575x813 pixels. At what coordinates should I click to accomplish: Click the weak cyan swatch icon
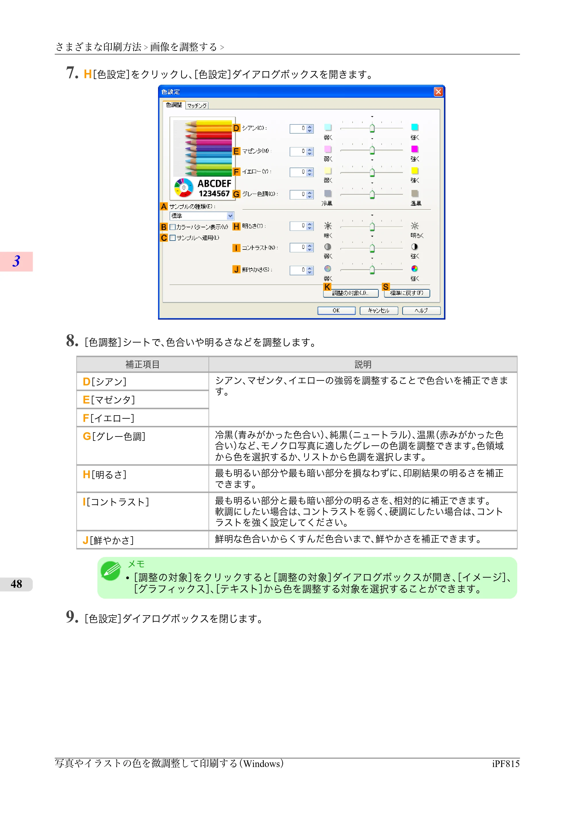[328, 128]
